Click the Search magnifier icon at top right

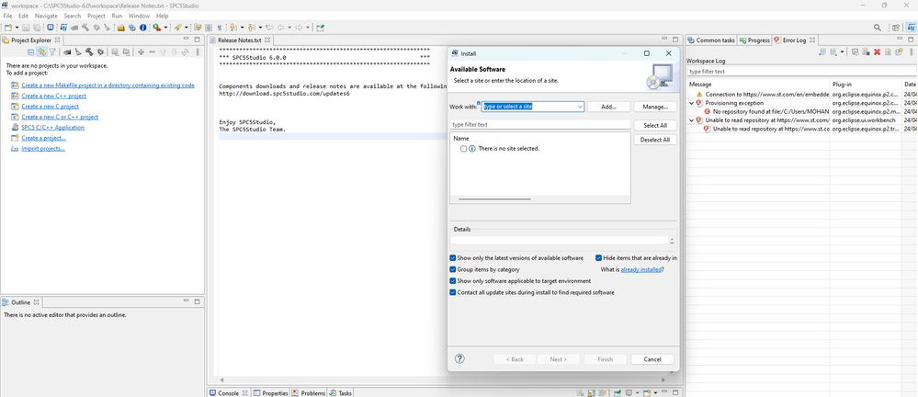coord(878,28)
